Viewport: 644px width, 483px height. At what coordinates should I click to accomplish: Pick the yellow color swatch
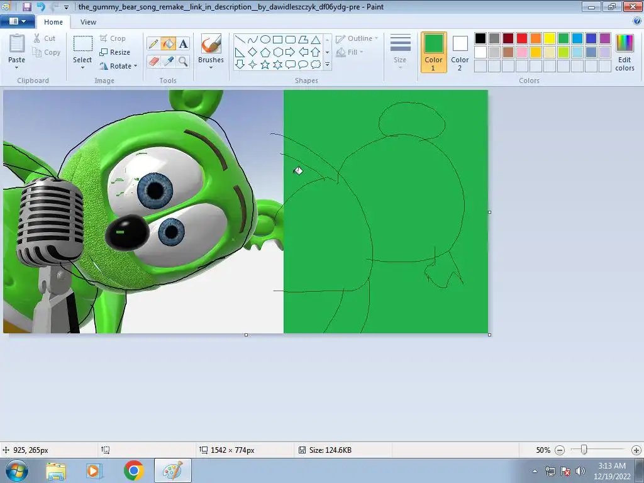[550, 38]
